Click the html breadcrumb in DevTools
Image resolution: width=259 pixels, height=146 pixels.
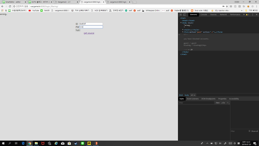pyautogui.click(x=181, y=95)
